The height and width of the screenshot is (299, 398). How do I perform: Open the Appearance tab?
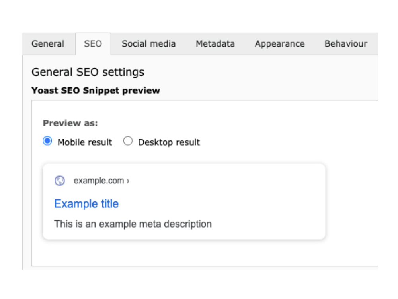coord(279,44)
